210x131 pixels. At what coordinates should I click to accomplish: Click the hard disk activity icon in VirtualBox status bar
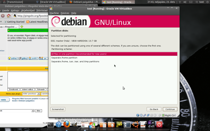coord(138,115)
